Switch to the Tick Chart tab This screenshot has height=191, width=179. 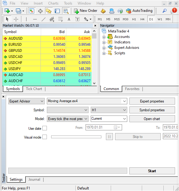pyautogui.click(x=34, y=89)
